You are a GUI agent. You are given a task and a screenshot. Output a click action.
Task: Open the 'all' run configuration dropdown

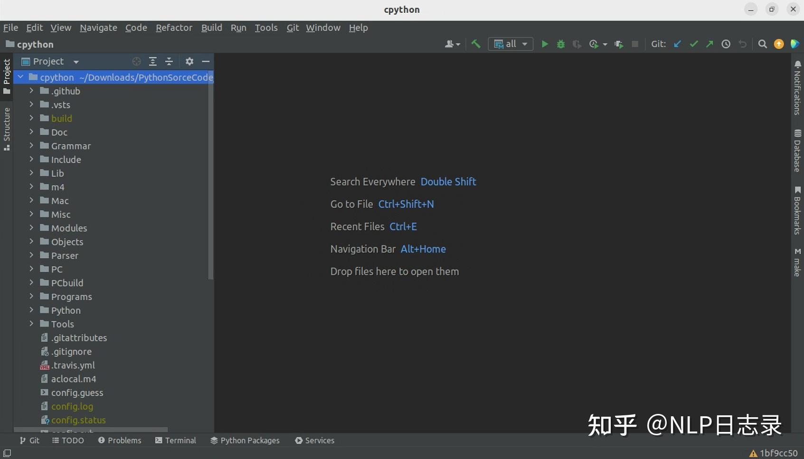pos(511,44)
